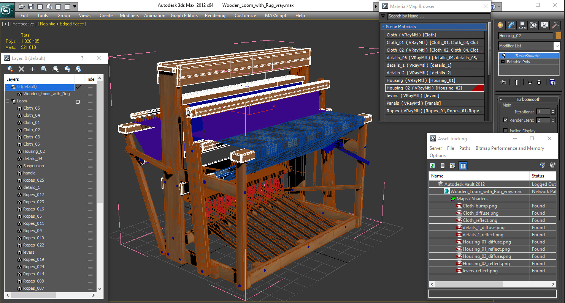Click the Perspective viewport label

pos(23,24)
